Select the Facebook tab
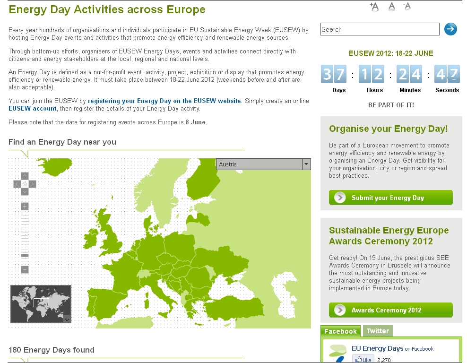The height and width of the screenshot is (363, 467). pyautogui.click(x=340, y=331)
